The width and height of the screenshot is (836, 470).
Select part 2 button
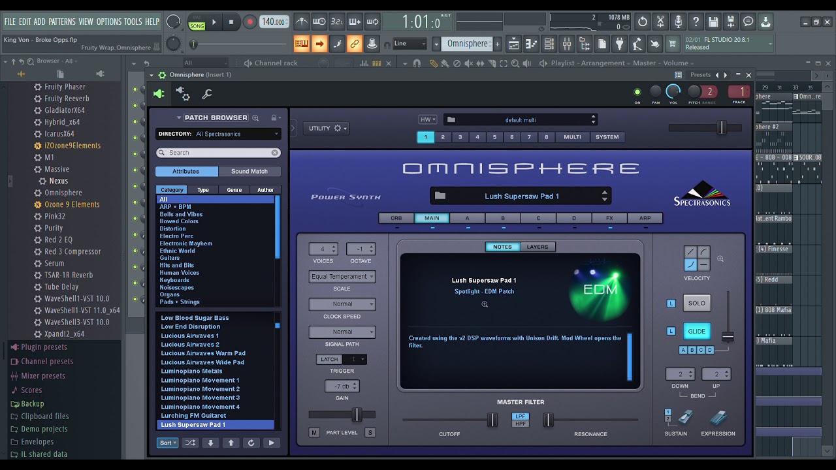(x=443, y=137)
